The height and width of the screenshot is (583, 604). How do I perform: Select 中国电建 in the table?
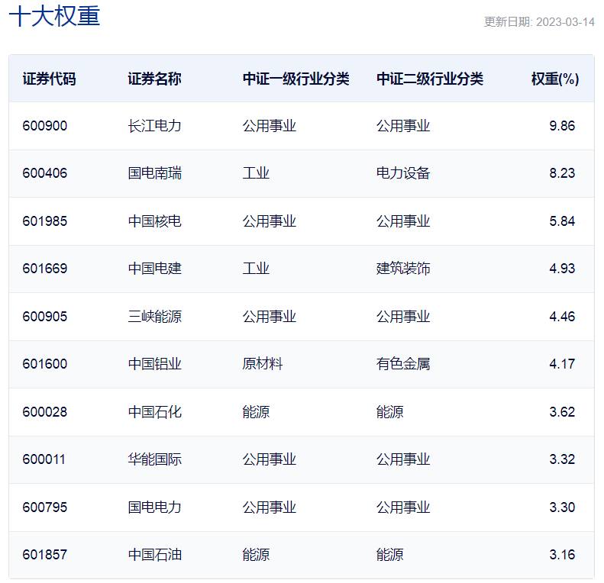[154, 269]
